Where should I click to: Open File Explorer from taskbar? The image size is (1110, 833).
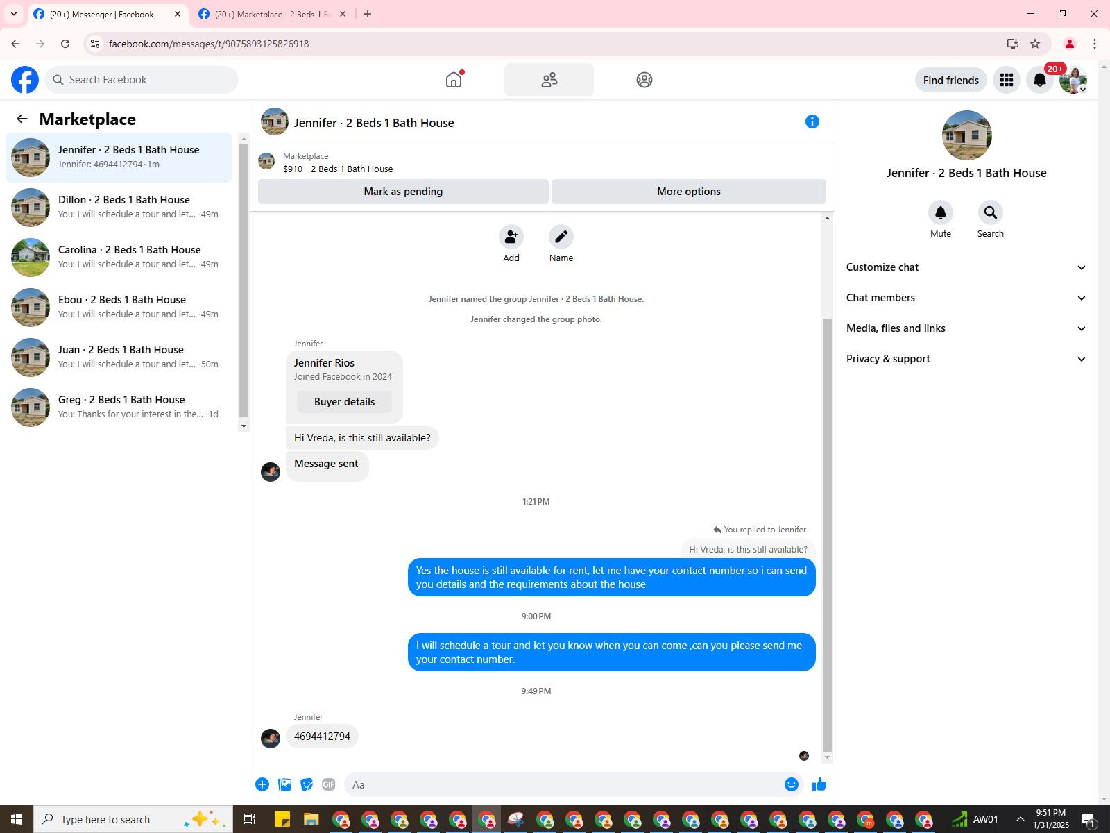[x=311, y=819]
